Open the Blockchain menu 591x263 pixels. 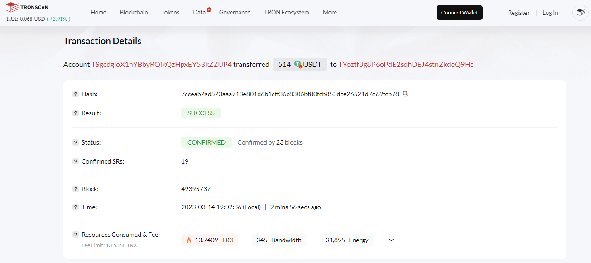[134, 13]
